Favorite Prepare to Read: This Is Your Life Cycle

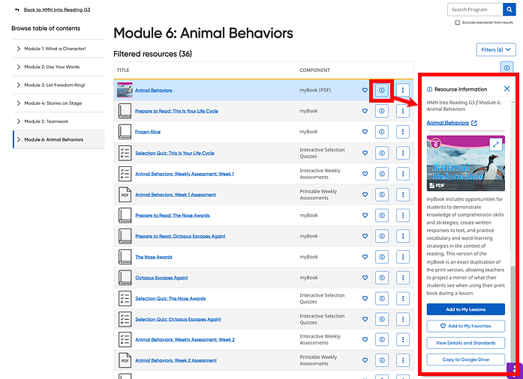[x=365, y=111]
